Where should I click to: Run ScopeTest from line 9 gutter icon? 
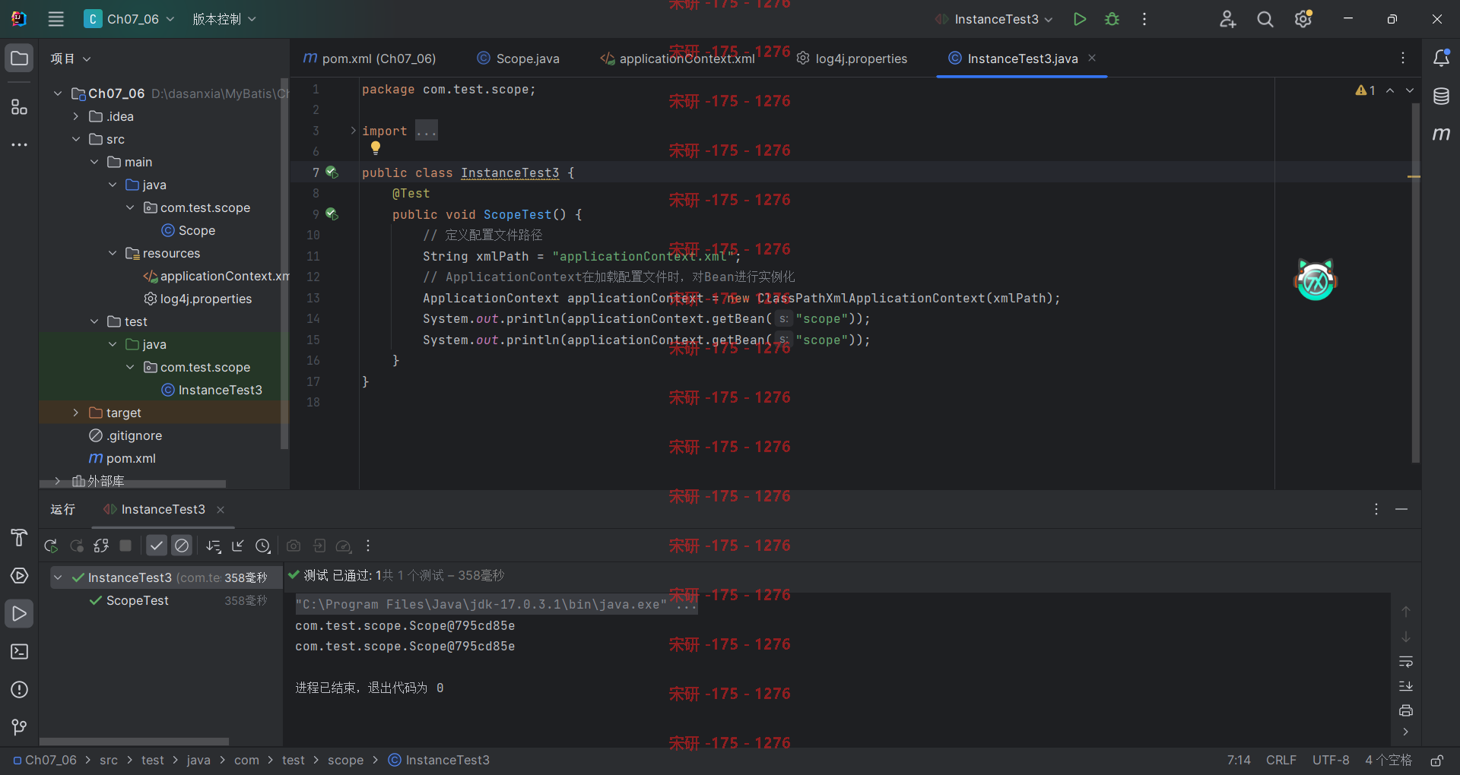pos(332,214)
